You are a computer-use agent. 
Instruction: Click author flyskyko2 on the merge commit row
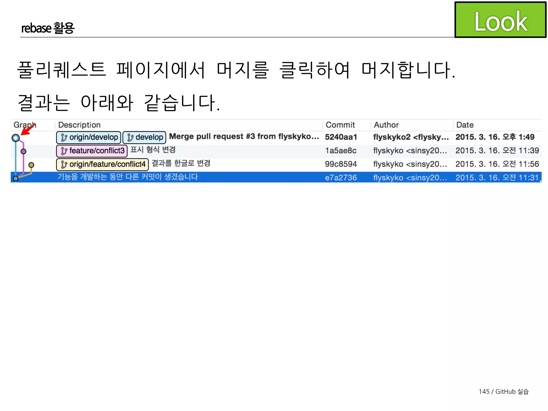pyautogui.click(x=411, y=137)
